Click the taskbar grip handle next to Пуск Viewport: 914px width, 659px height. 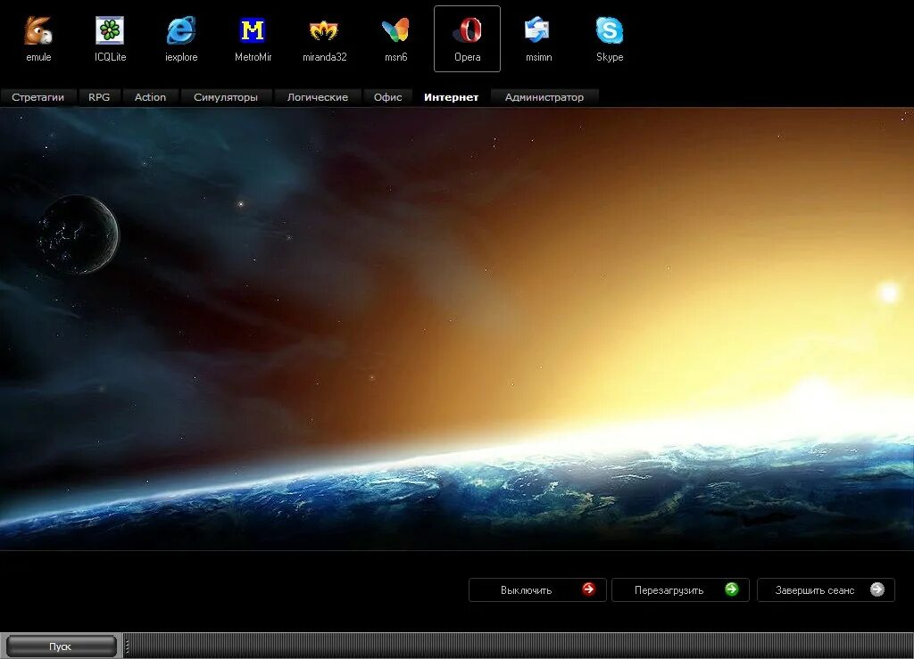coord(127,647)
